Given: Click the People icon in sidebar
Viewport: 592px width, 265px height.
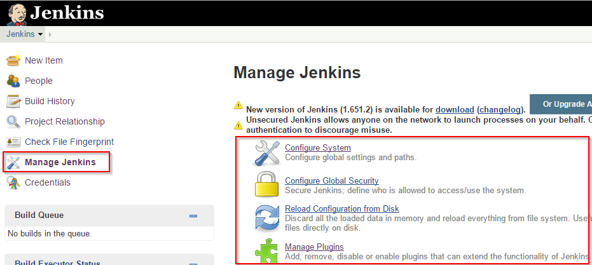Looking at the screenshot, I should pos(13,81).
